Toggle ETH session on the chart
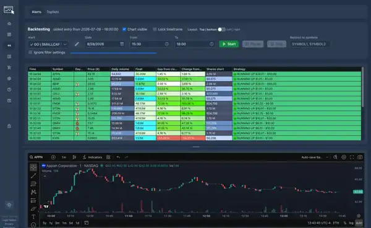 336,223
